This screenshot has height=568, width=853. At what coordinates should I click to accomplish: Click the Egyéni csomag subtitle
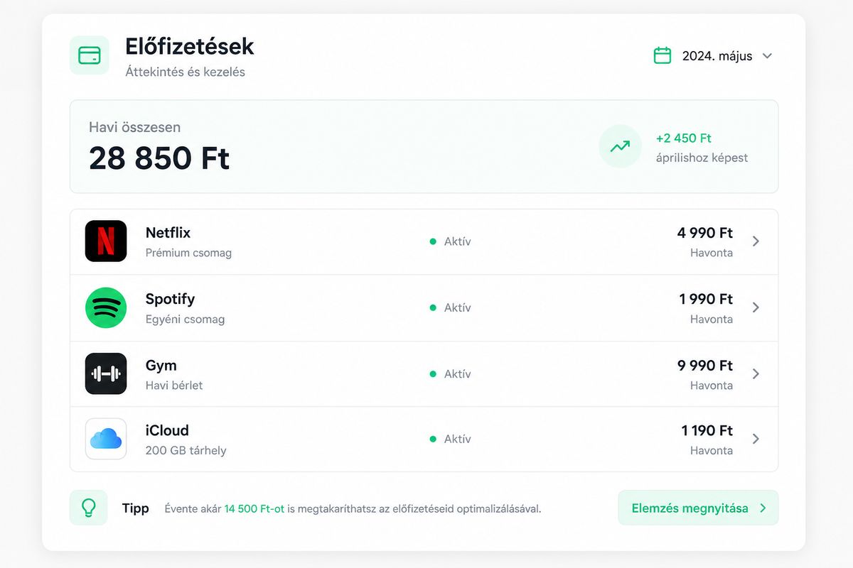pos(185,319)
